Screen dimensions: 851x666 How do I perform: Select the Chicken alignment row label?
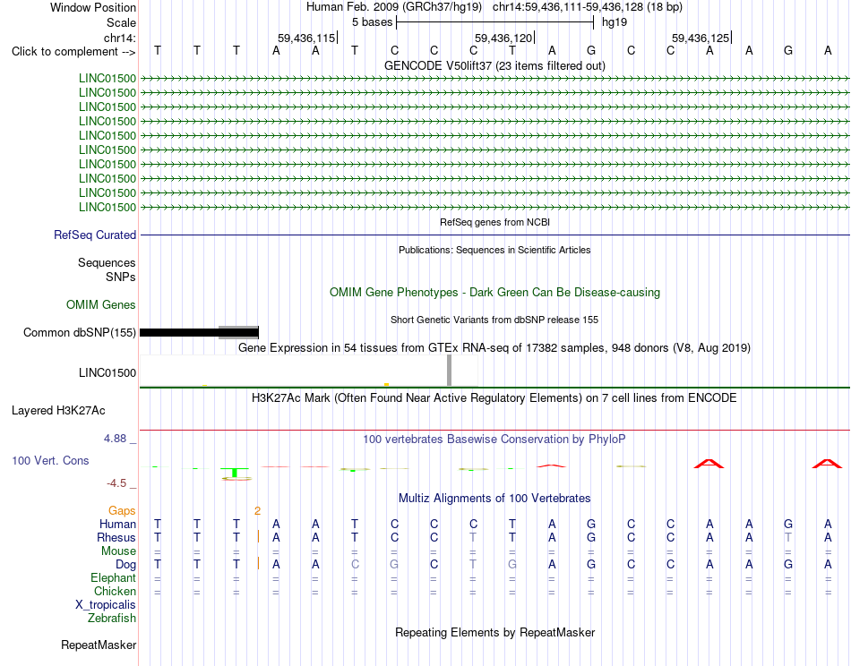coord(115,591)
